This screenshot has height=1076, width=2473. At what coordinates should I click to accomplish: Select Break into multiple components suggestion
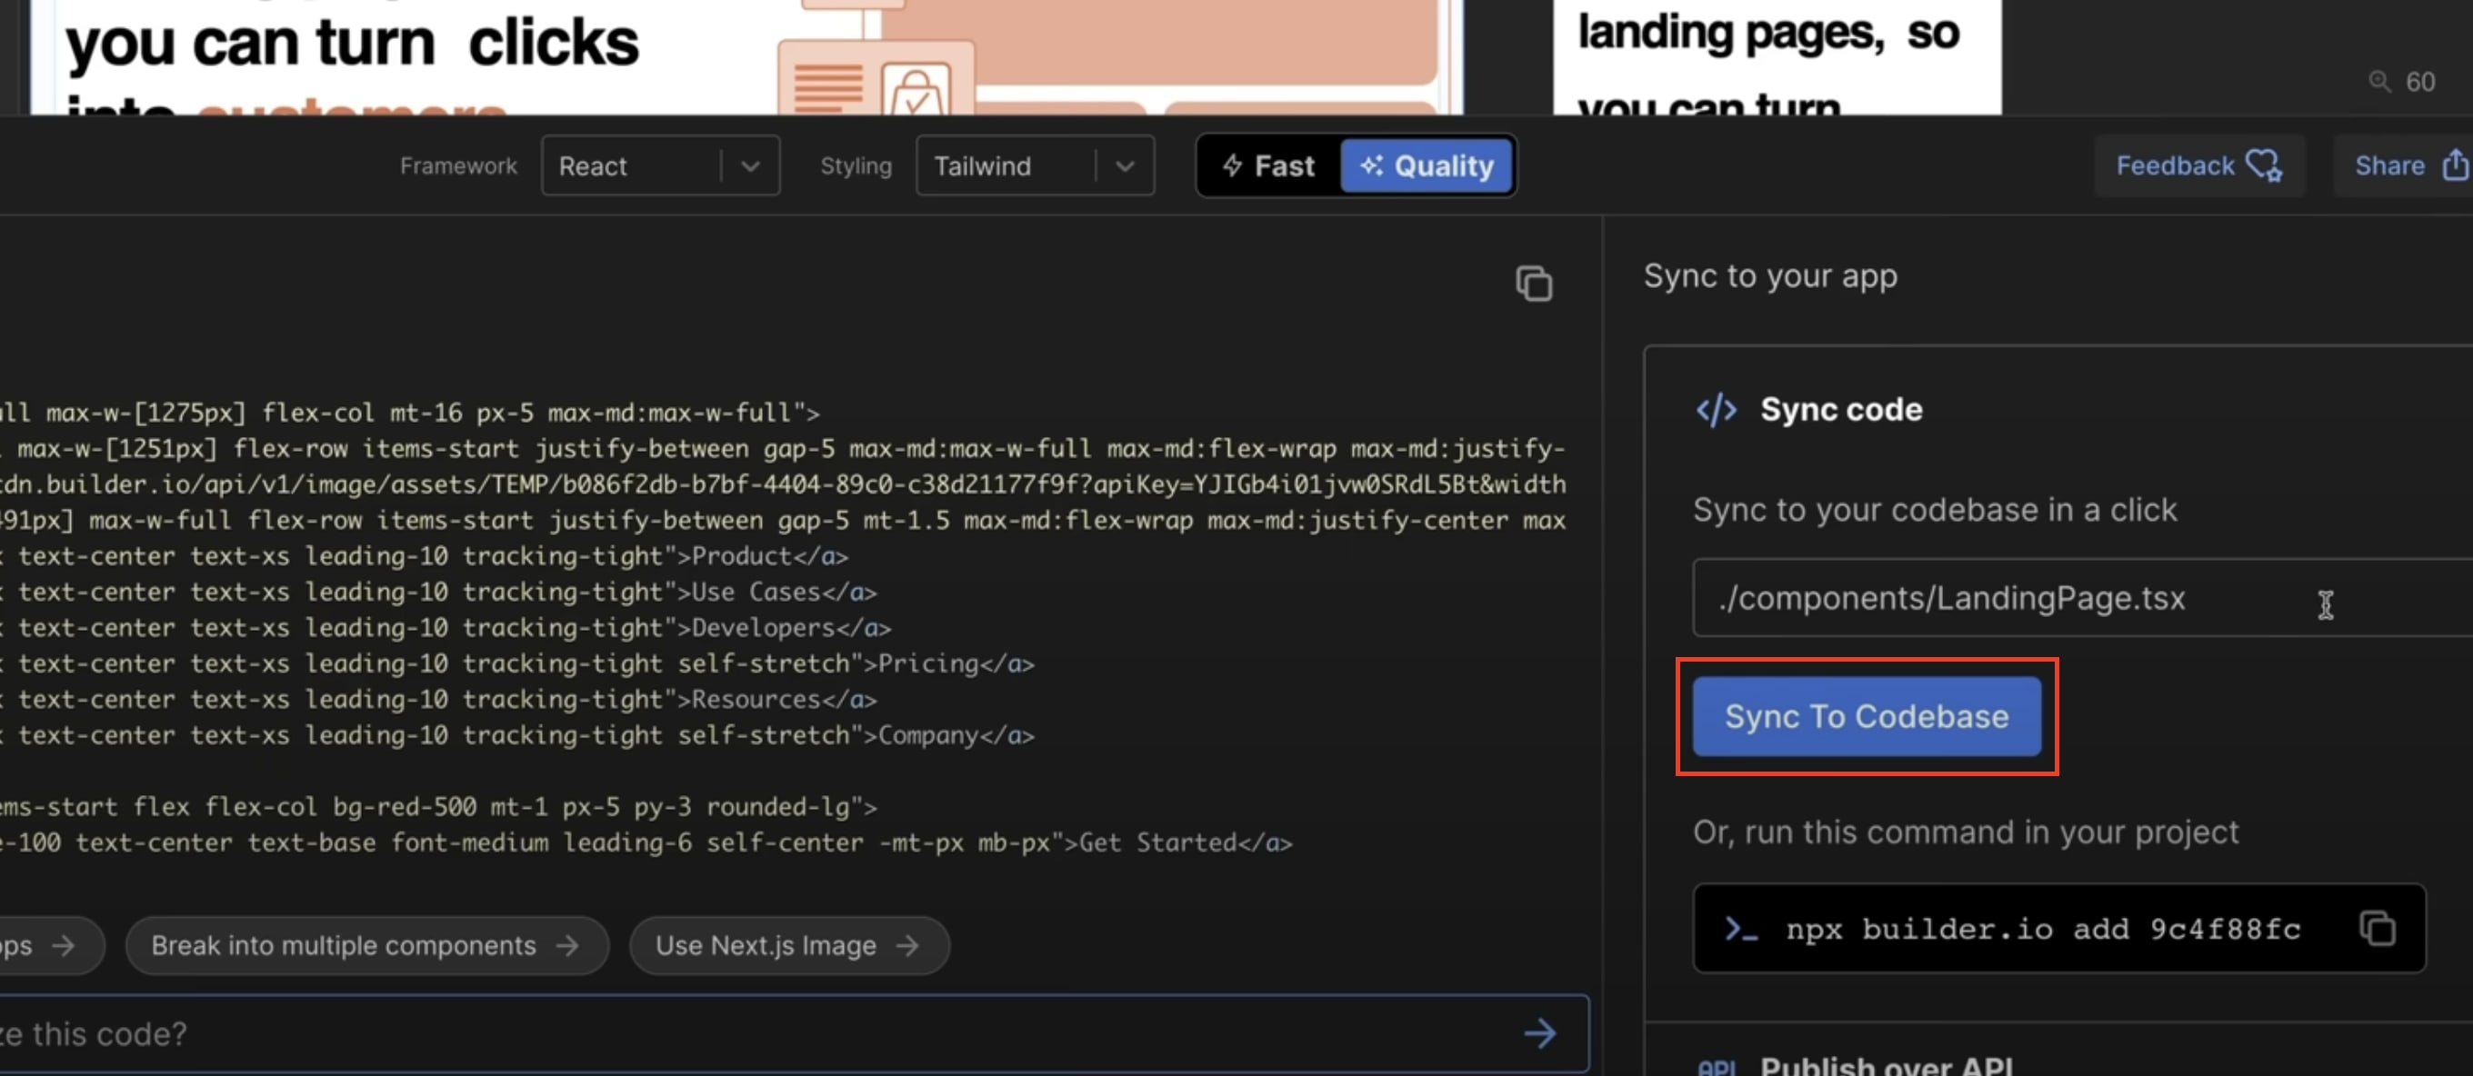pos(365,945)
